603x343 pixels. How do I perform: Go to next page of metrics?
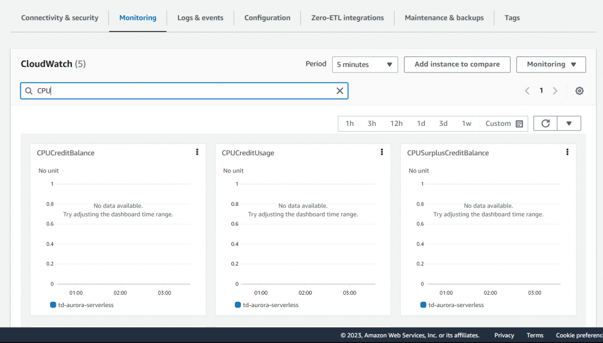(x=555, y=91)
